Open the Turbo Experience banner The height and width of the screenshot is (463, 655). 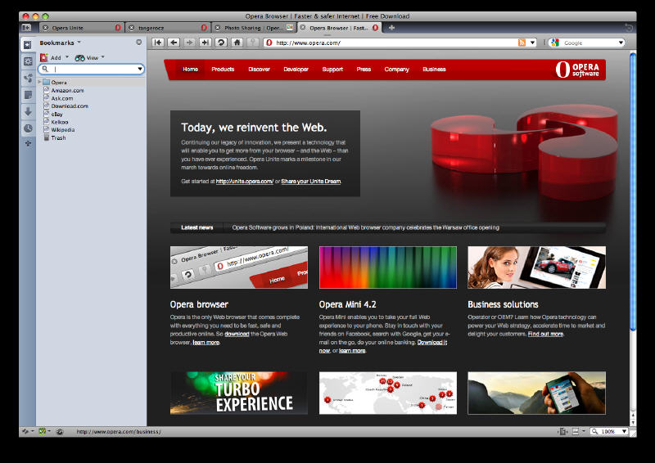click(239, 393)
